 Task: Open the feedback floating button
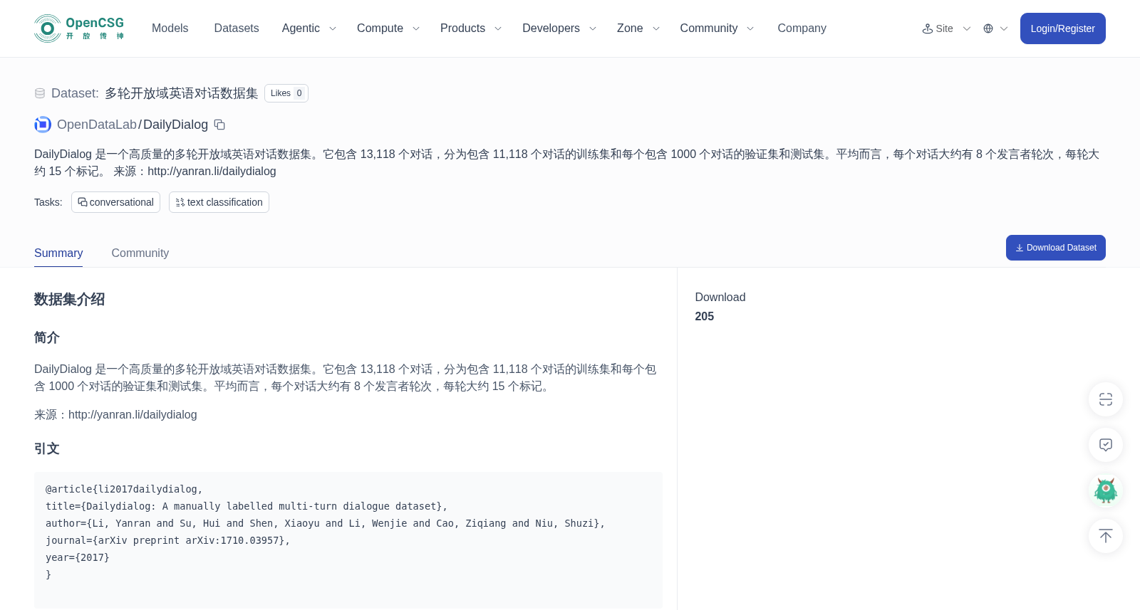[x=1106, y=445]
